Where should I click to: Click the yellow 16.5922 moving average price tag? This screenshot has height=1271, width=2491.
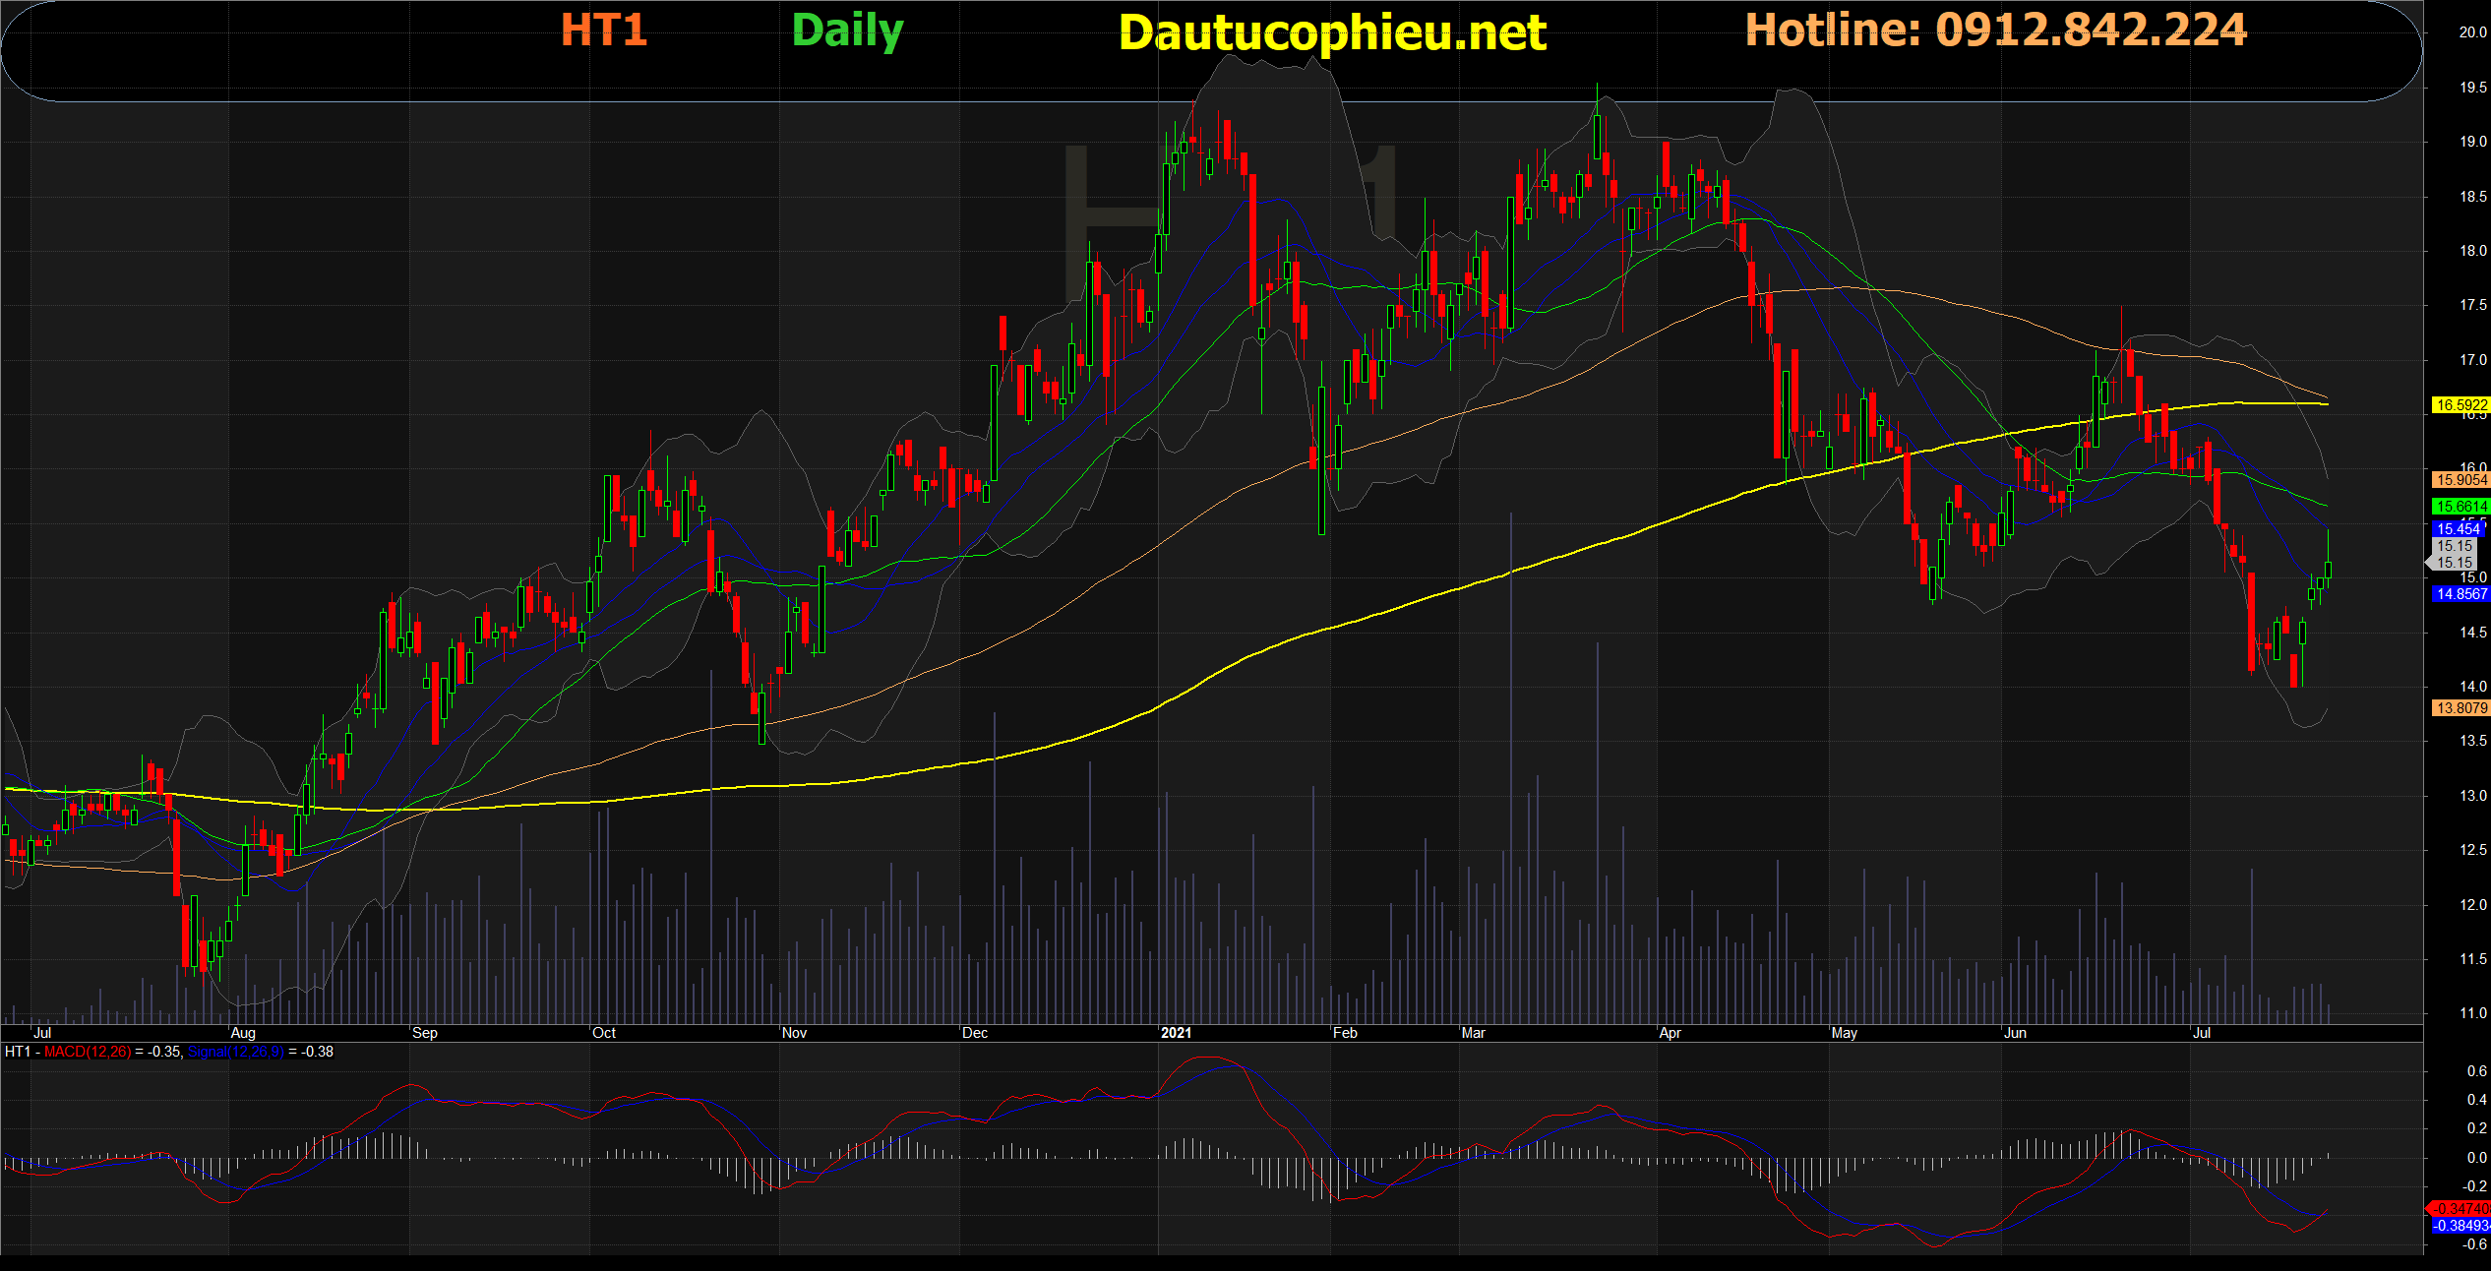[2460, 405]
